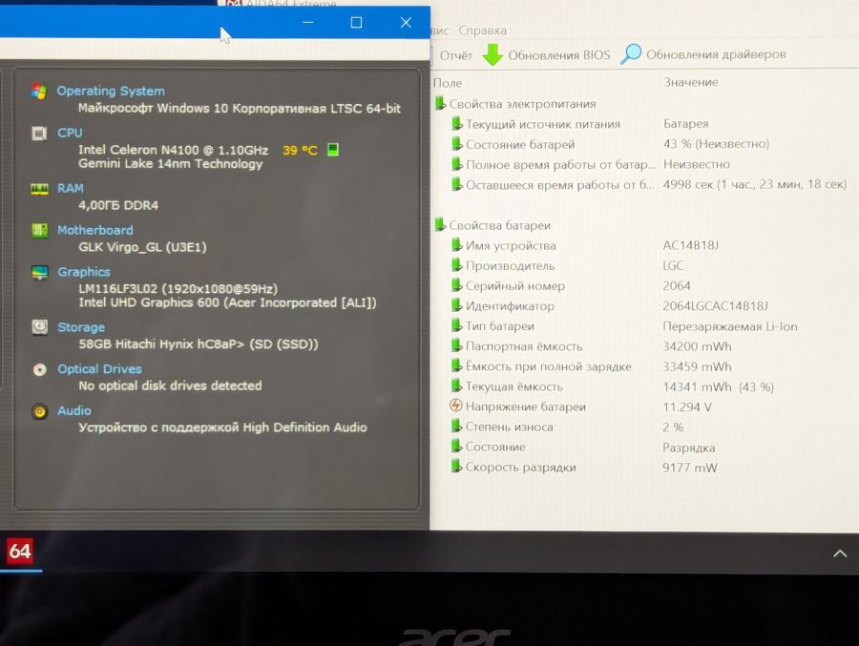Select the Серийный номер row
The width and height of the screenshot is (859, 646).
(571, 286)
